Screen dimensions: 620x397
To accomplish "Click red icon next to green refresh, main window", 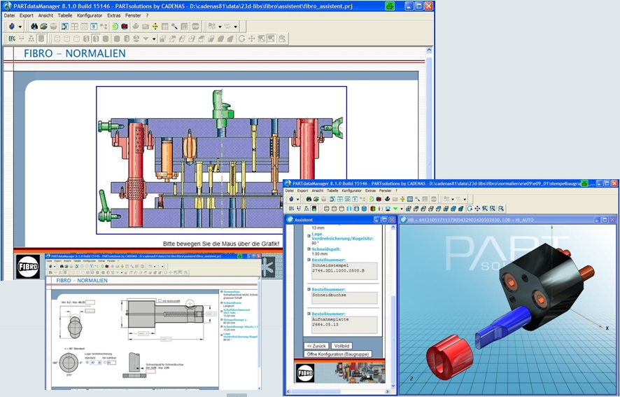I will 124,27.
